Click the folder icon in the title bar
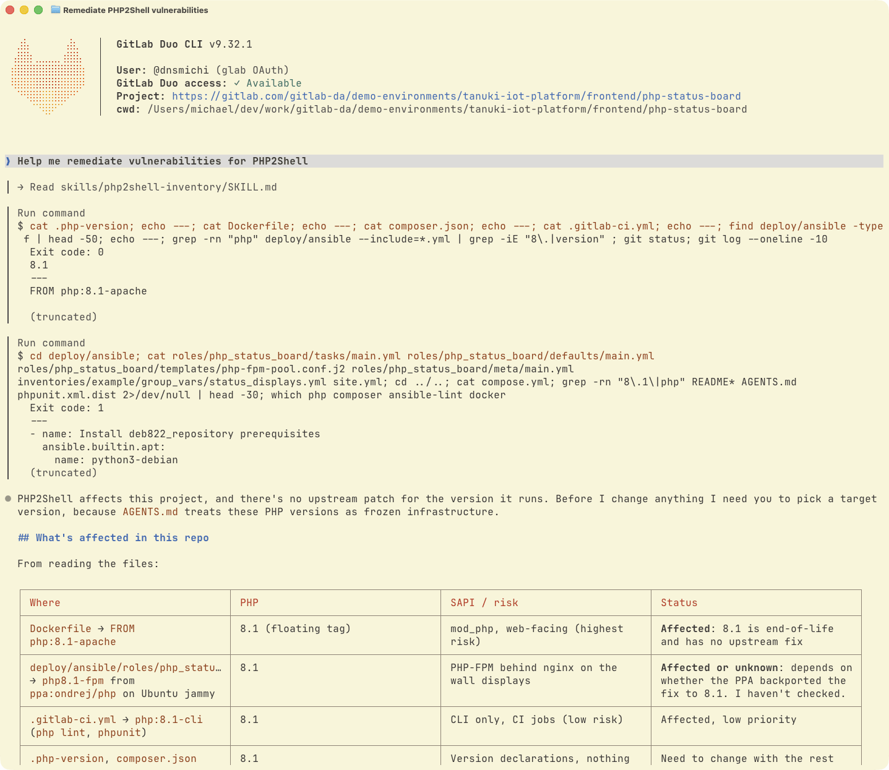889x770 pixels. [x=56, y=10]
